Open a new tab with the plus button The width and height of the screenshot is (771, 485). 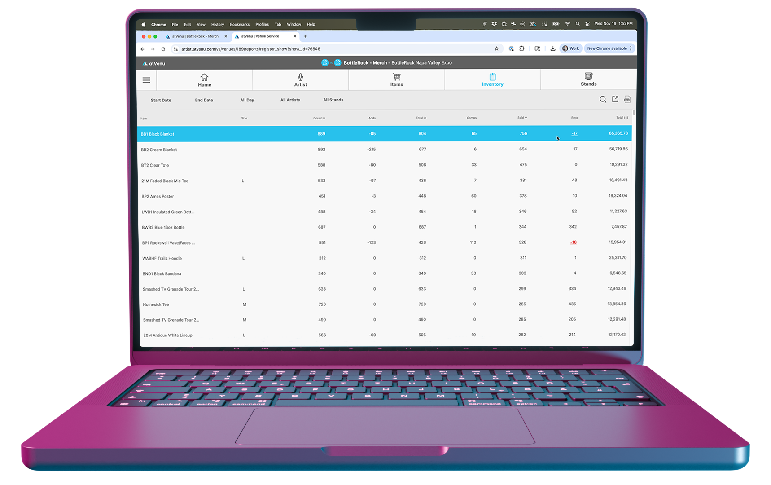305,36
